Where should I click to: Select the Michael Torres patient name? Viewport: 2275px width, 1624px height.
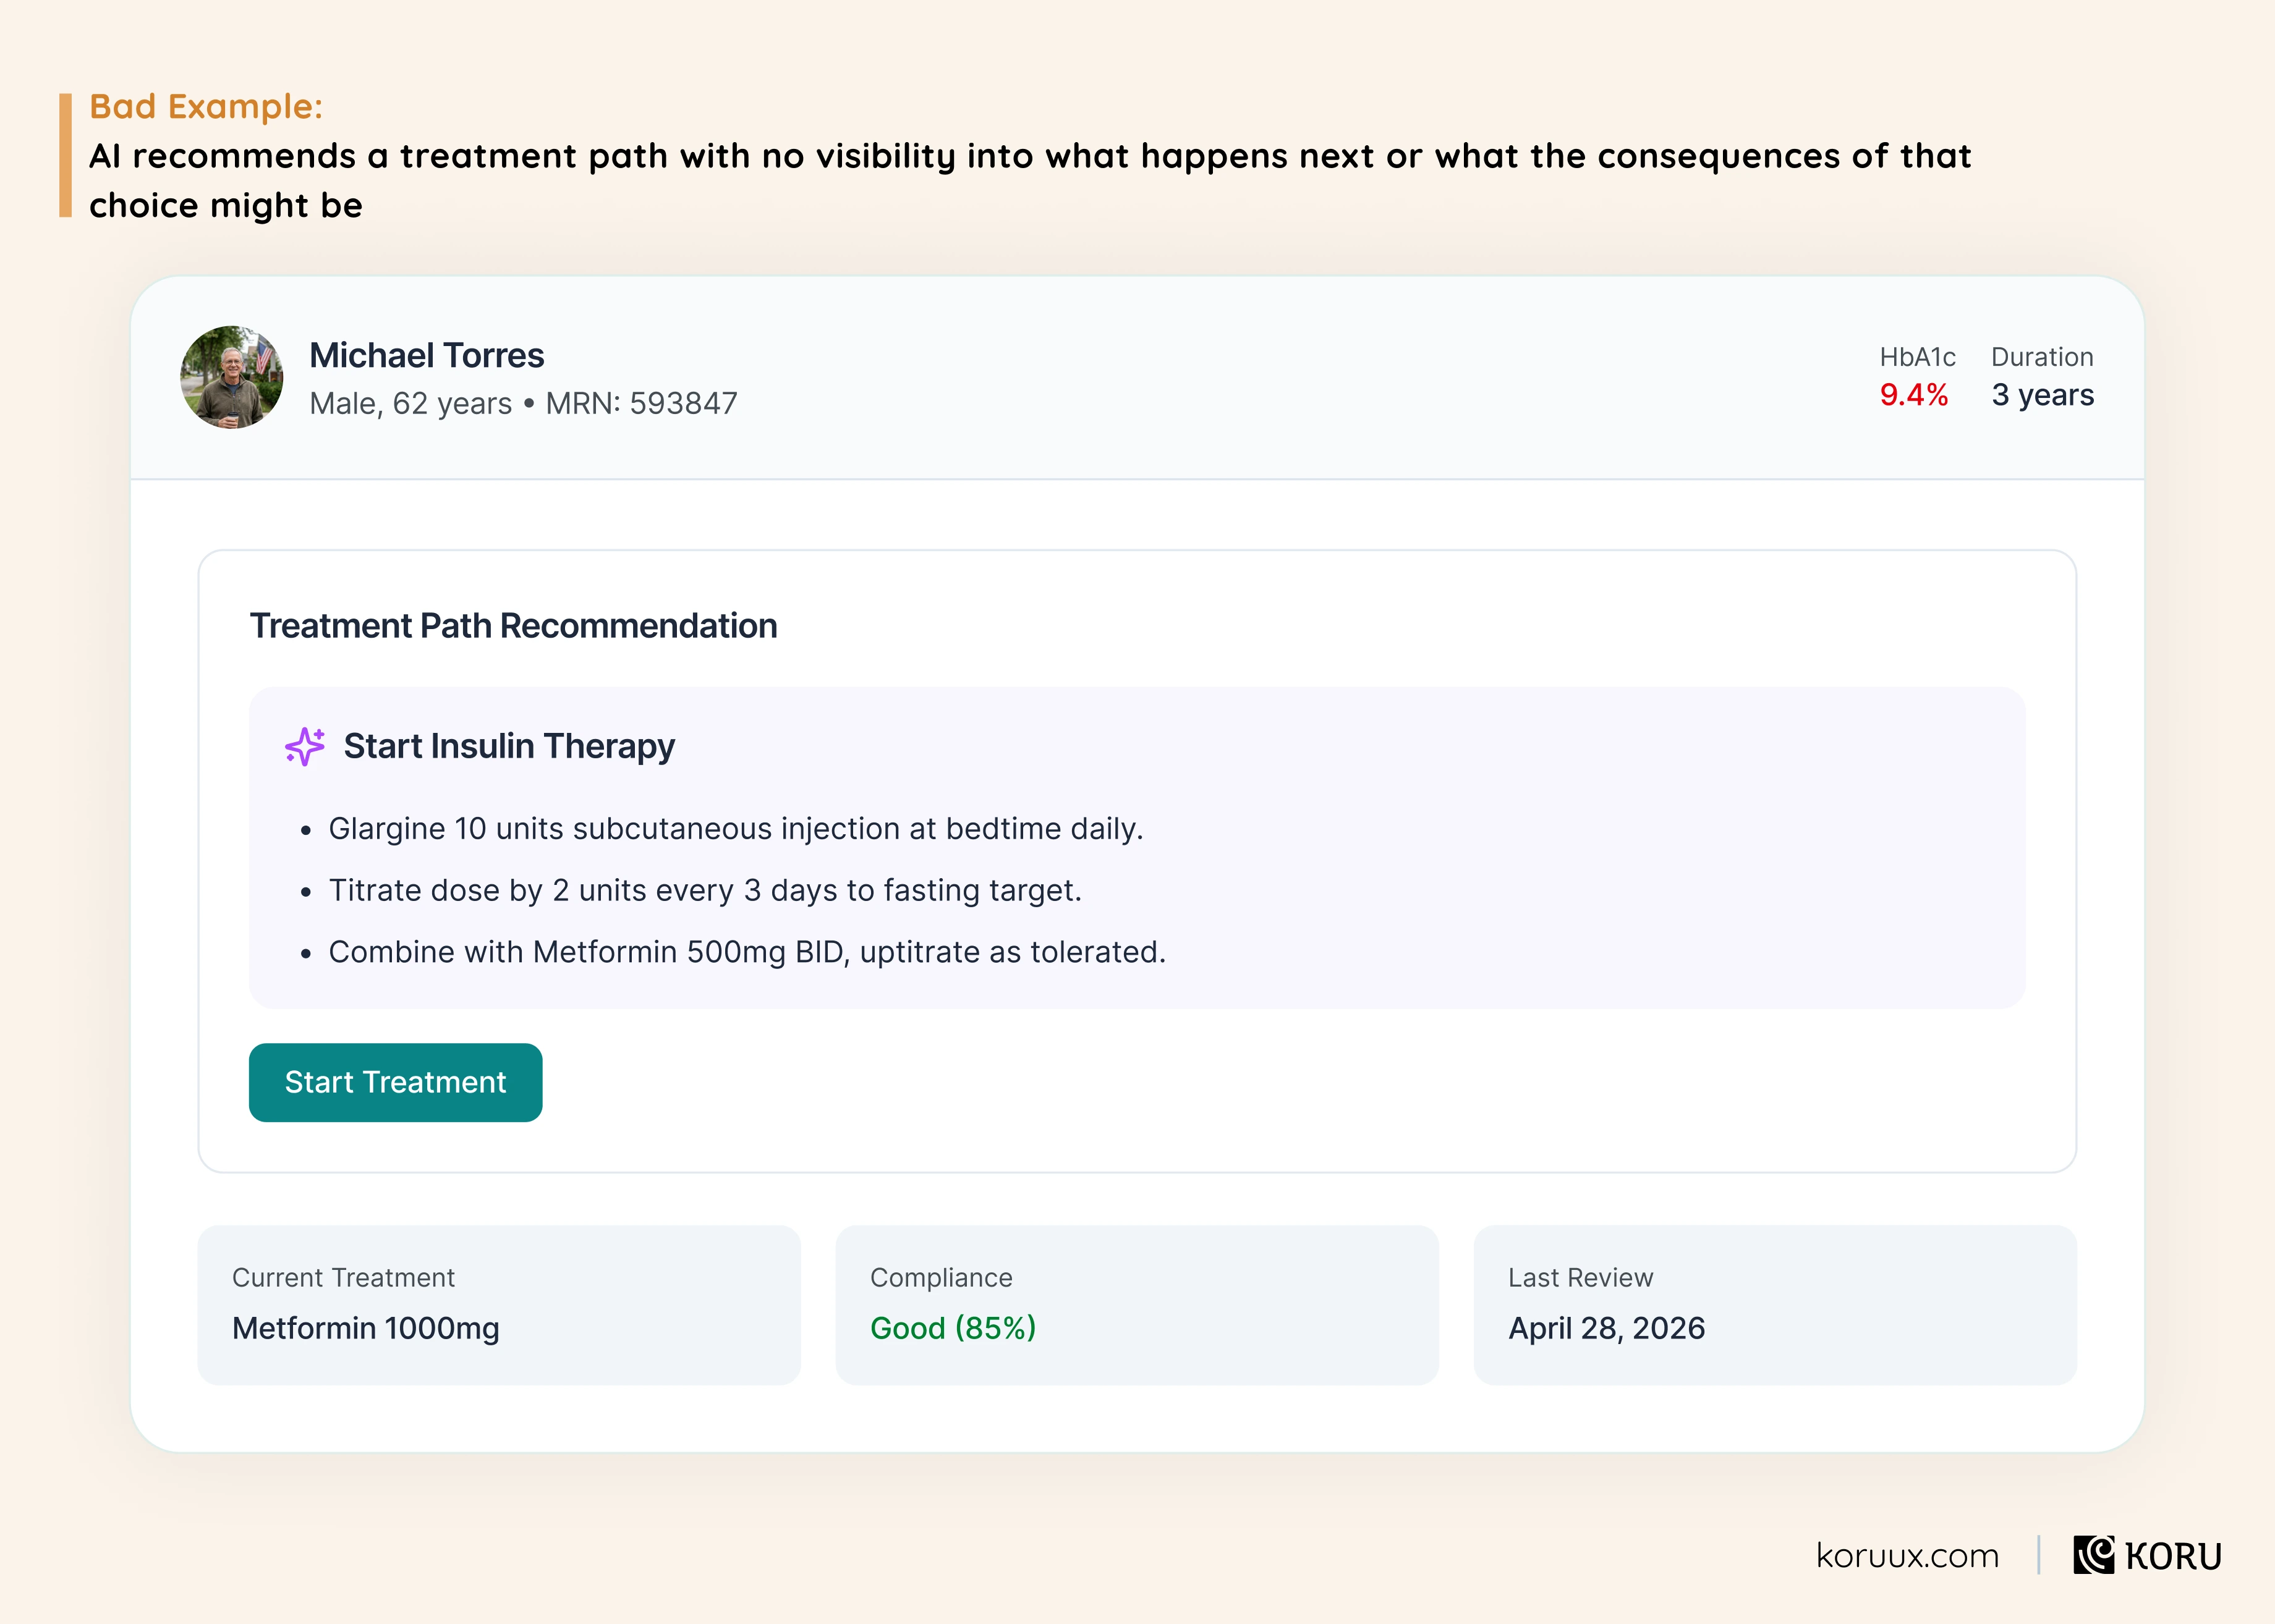click(x=426, y=355)
